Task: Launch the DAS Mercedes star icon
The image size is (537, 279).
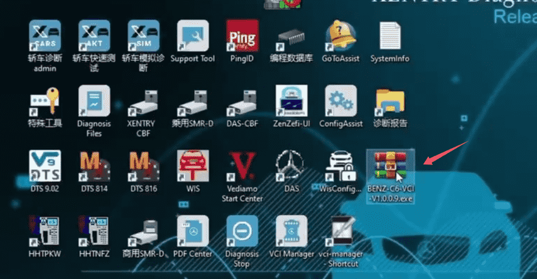Action: point(291,166)
